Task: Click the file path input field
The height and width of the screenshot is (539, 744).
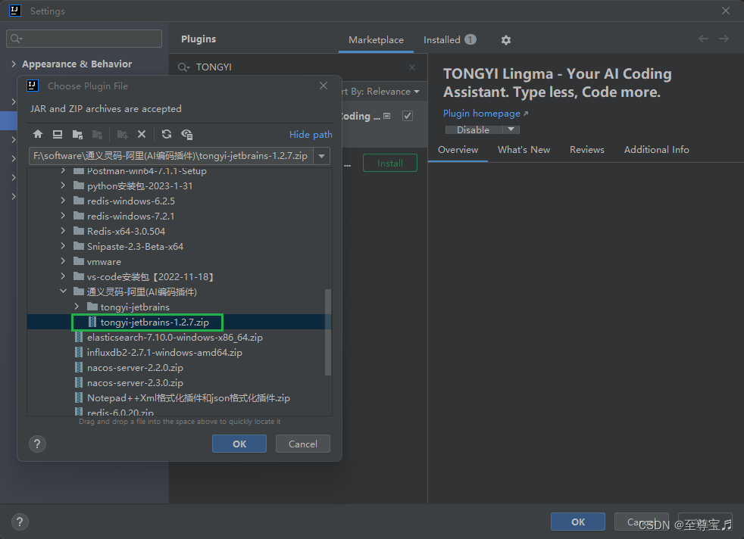Action: 170,156
